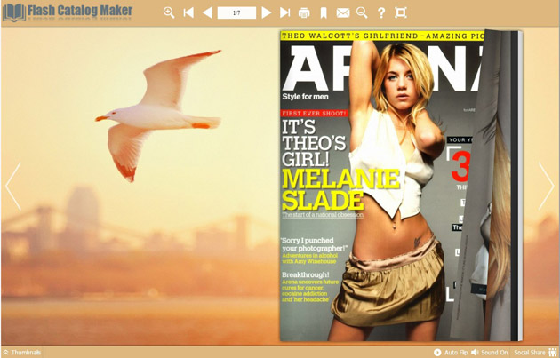
Task: Flip to next page with right side arrow
Action: click(x=547, y=186)
